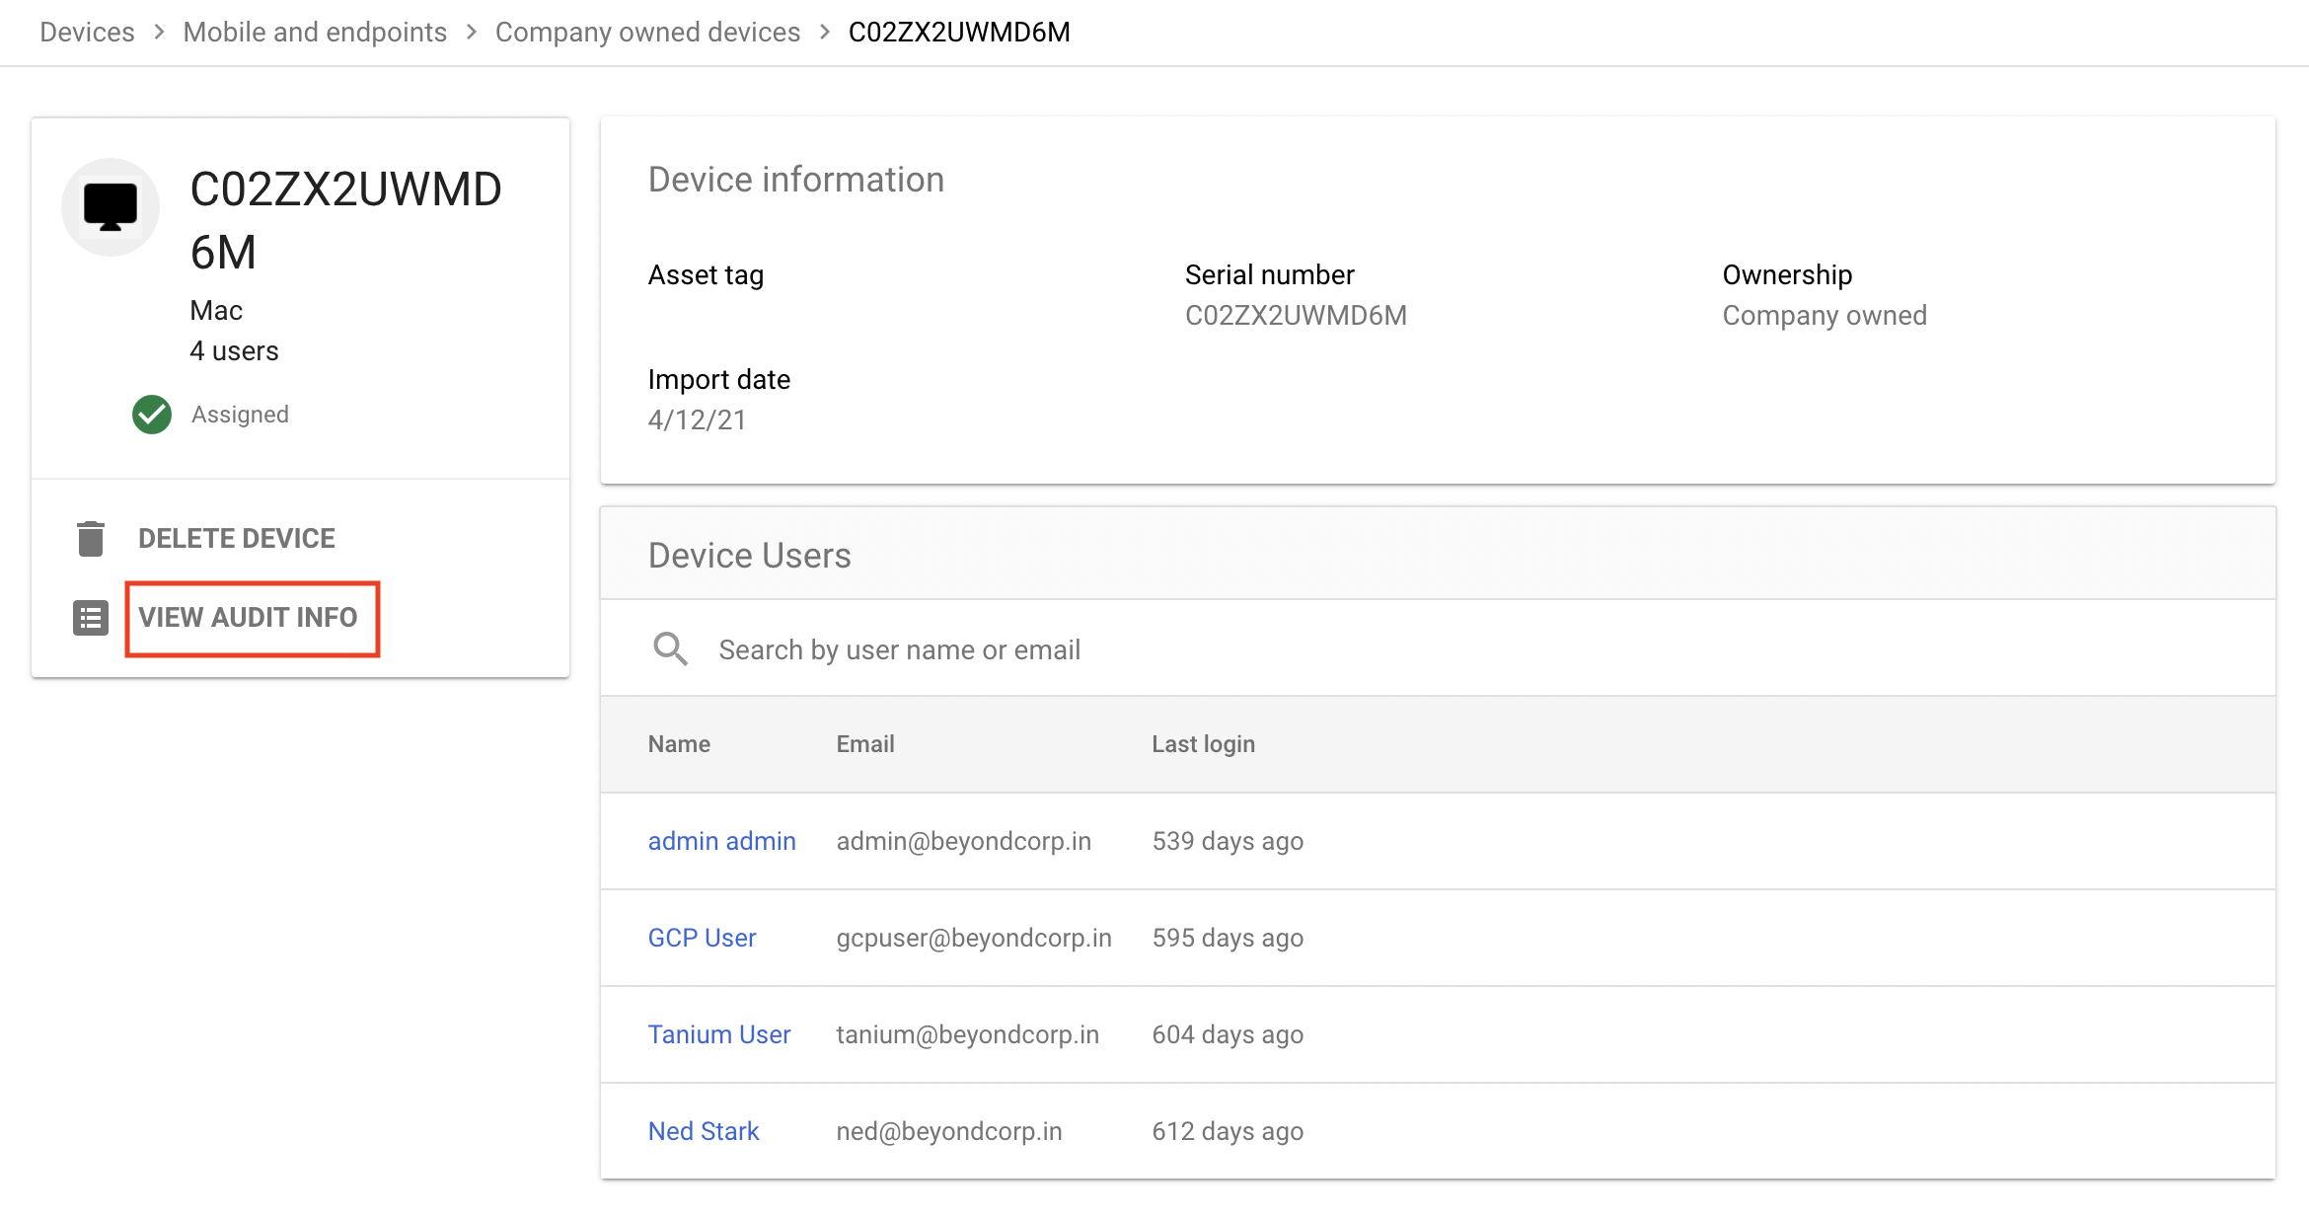Open the GCP User profile link

(702, 938)
